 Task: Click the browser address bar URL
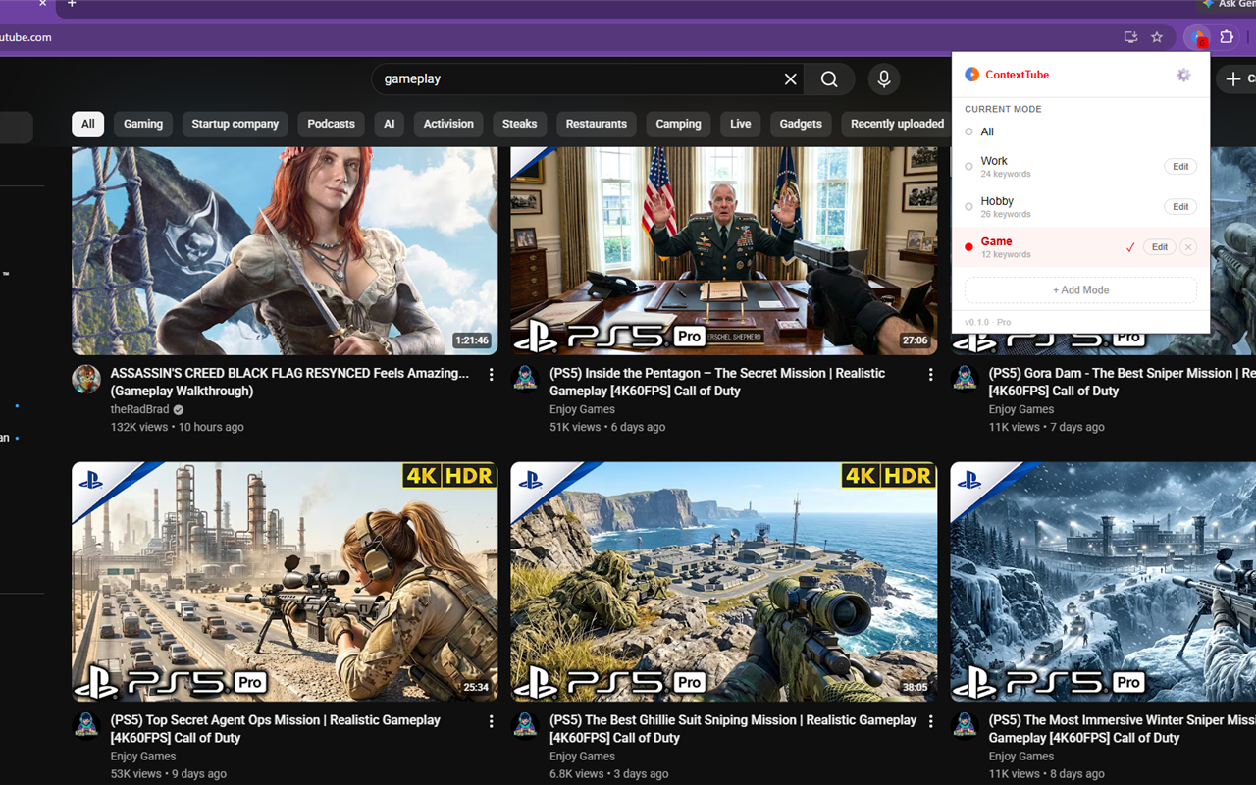[26, 37]
